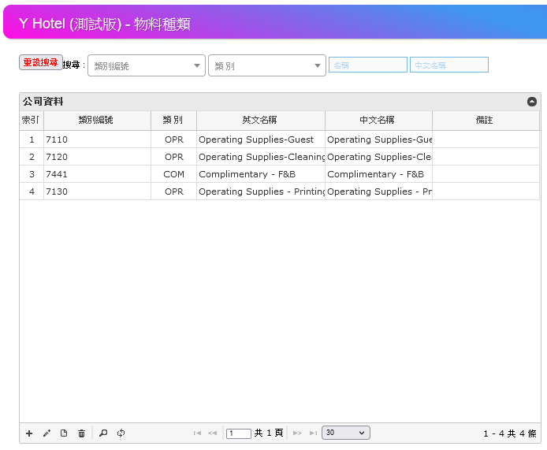The width and height of the screenshot is (547, 450).
Task: Click the trash delete record icon
Action: (x=81, y=433)
